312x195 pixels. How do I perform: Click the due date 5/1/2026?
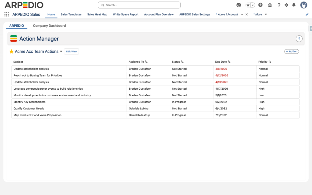(221, 95)
